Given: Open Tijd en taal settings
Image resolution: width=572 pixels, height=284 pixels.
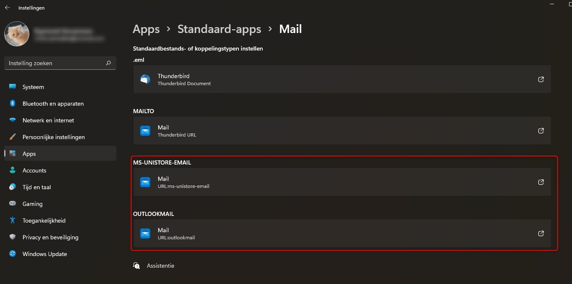Looking at the screenshot, I should pyautogui.click(x=60, y=187).
